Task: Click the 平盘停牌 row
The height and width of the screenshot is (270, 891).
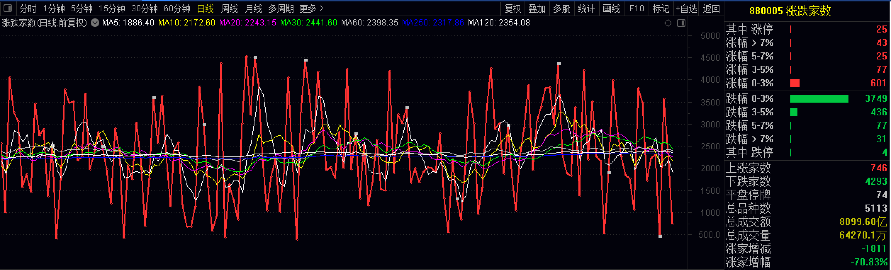Action: [x=807, y=195]
